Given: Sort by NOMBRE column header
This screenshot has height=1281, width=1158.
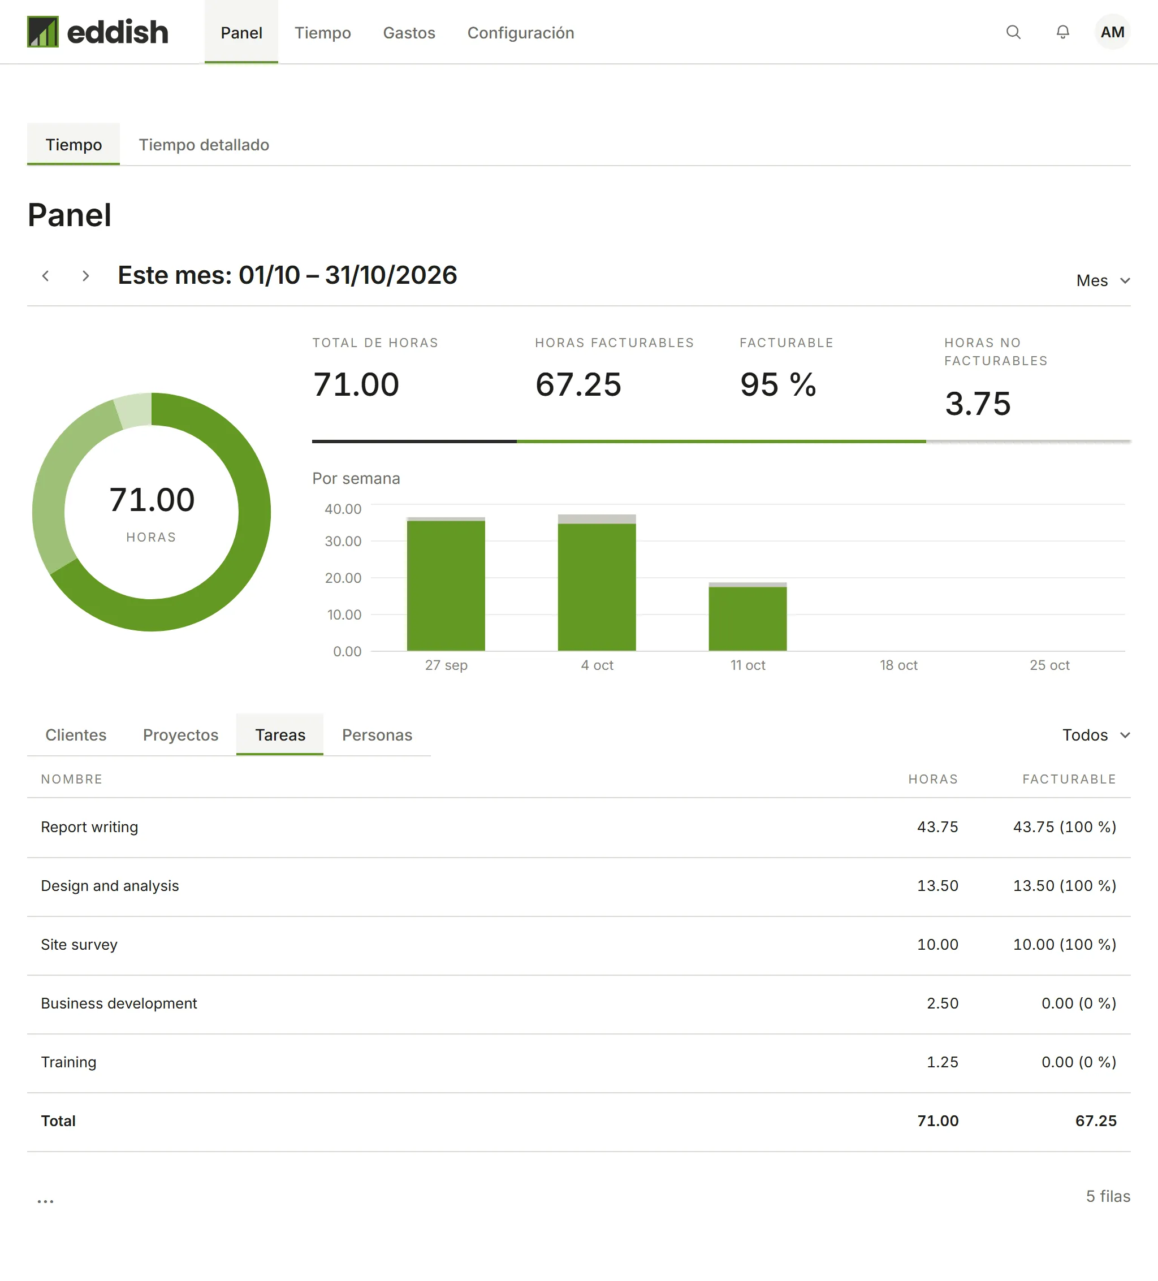Looking at the screenshot, I should pos(72,779).
